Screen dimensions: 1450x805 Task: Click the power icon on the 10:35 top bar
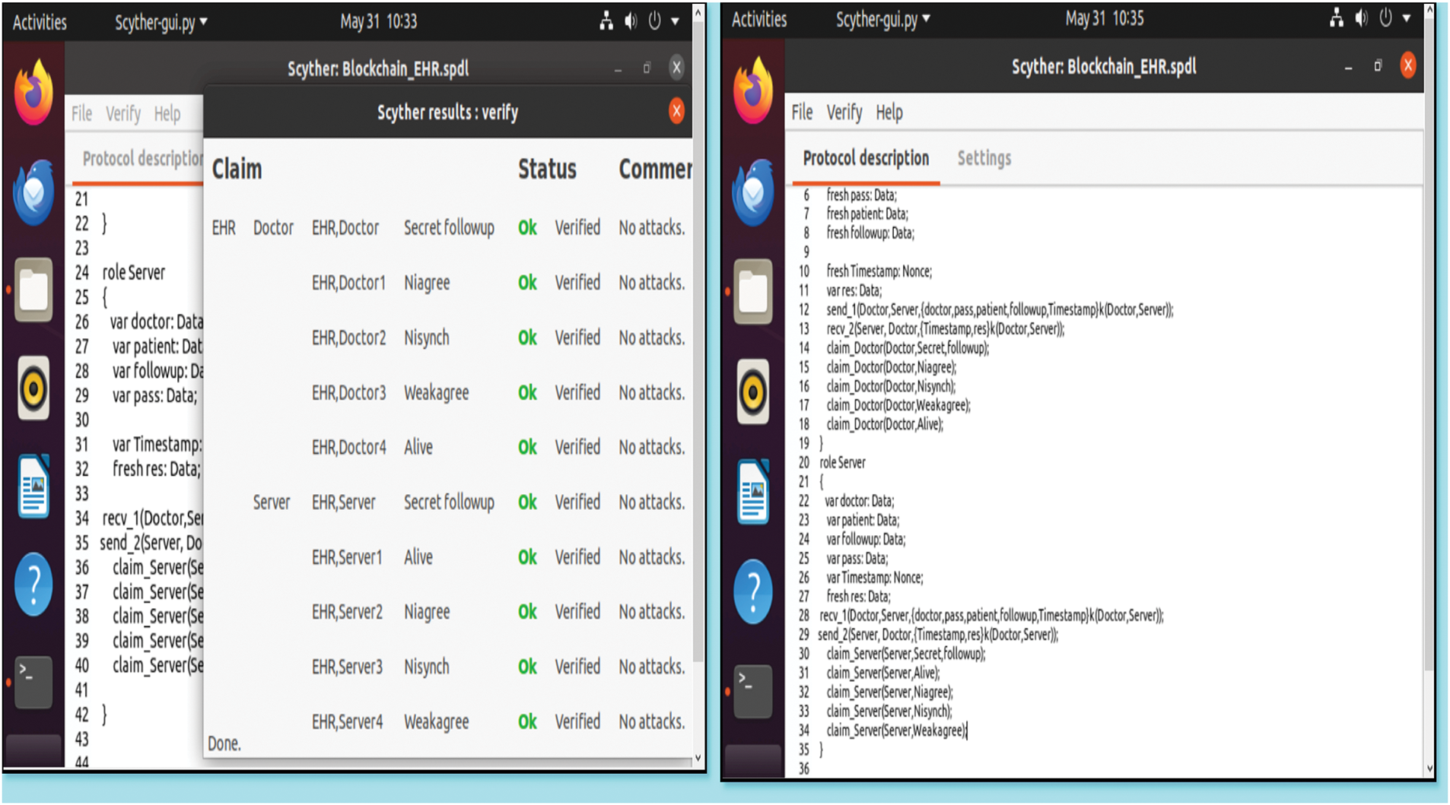[1385, 19]
